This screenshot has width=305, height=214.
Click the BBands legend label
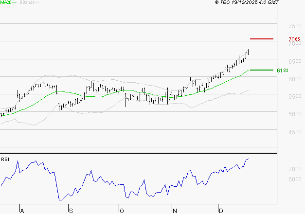point(27,2)
